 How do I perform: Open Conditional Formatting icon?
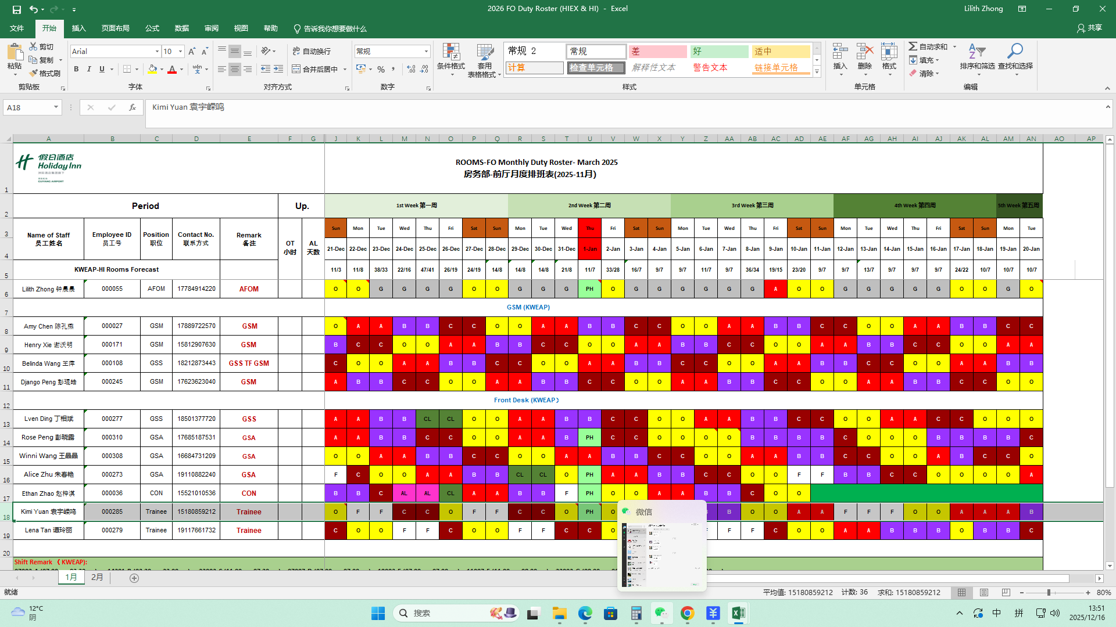[x=450, y=53]
